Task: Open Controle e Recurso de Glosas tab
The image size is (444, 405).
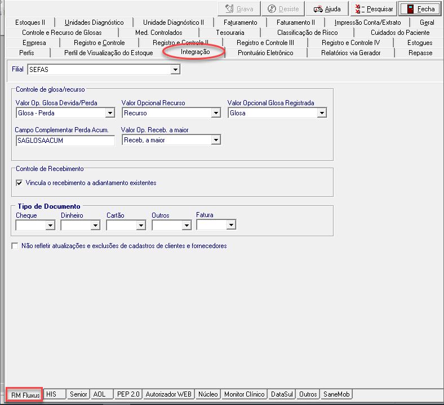Action: pyautogui.click(x=62, y=33)
